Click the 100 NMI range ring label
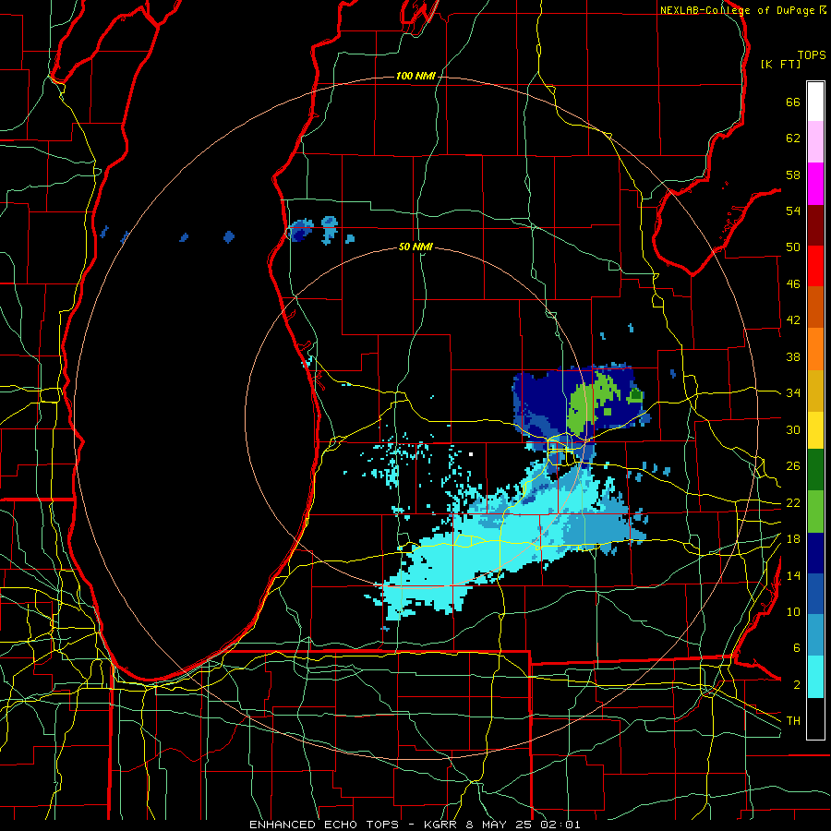This screenshot has height=831, width=831. point(415,77)
